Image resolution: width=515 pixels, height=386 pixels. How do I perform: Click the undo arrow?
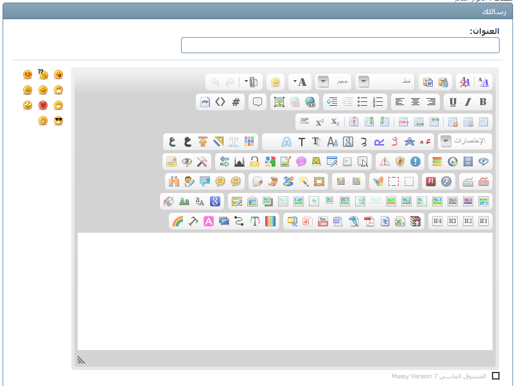(215, 82)
